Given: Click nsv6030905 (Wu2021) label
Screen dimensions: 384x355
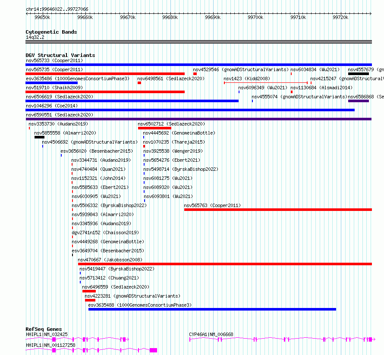Looking at the screenshot, I should point(96,196).
